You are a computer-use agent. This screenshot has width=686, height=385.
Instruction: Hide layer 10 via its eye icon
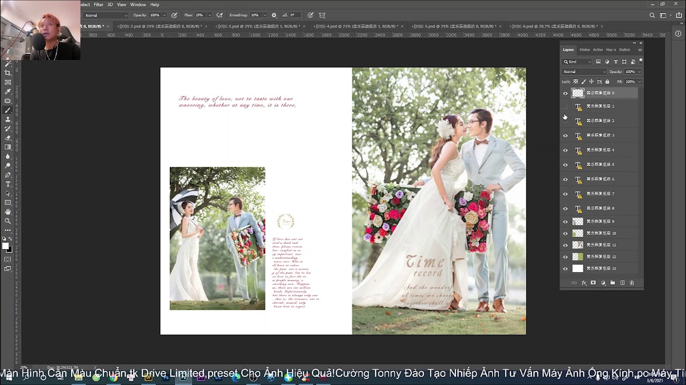565,233
